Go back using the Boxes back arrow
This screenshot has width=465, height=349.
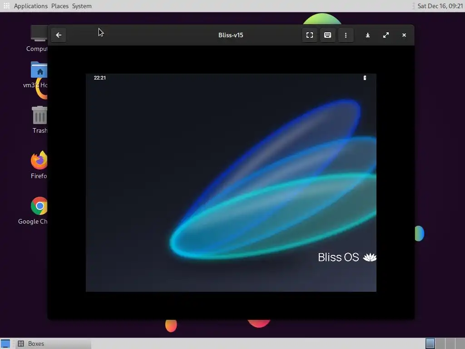(59, 35)
